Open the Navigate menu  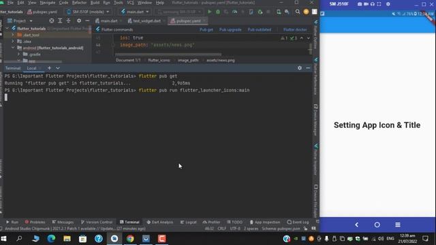48,3
